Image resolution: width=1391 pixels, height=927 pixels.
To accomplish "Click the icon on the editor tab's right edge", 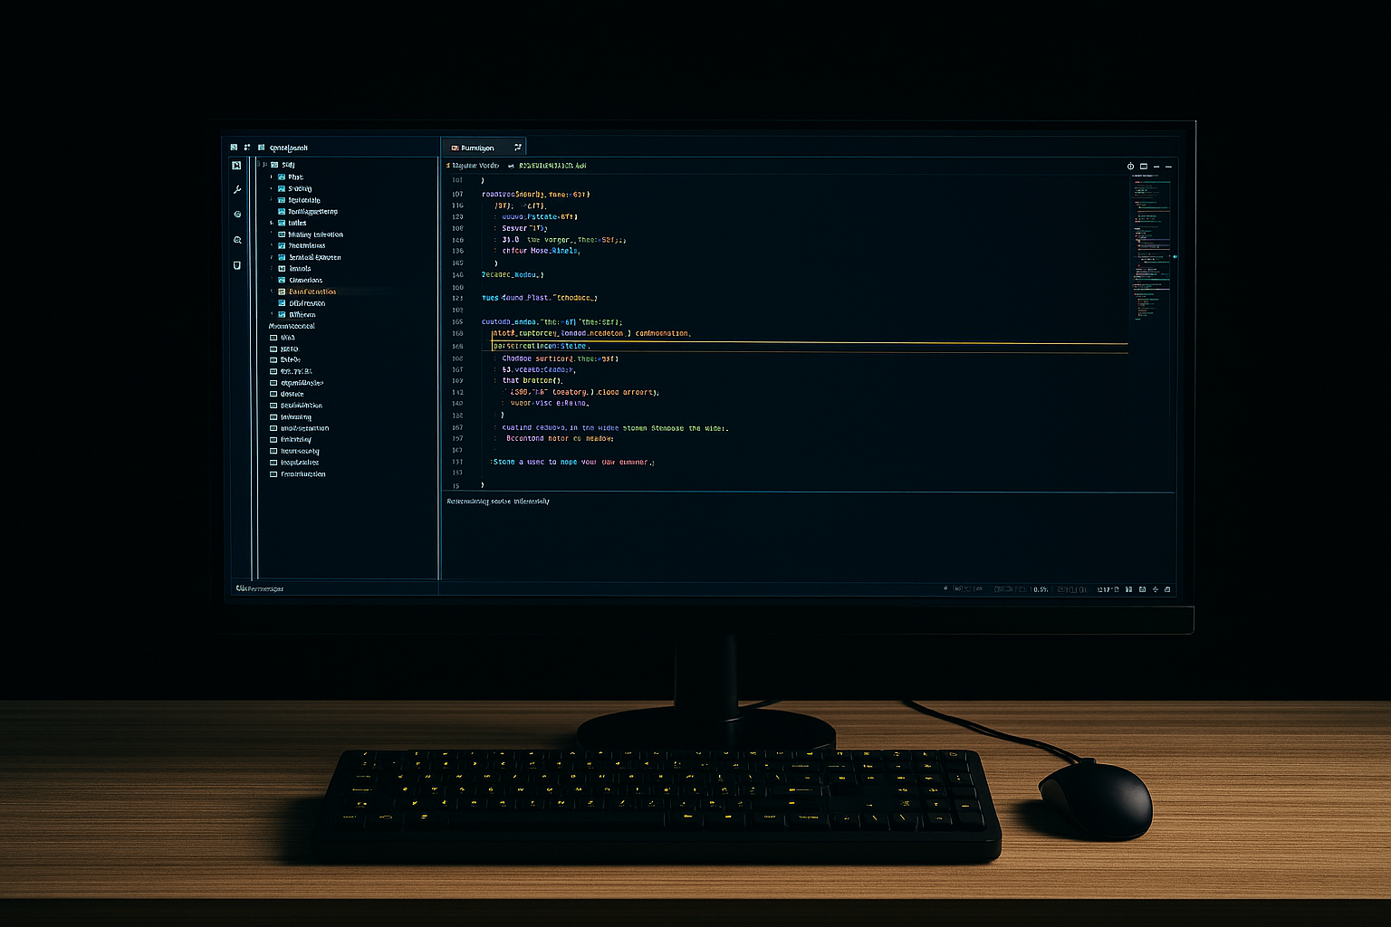I will (x=518, y=148).
